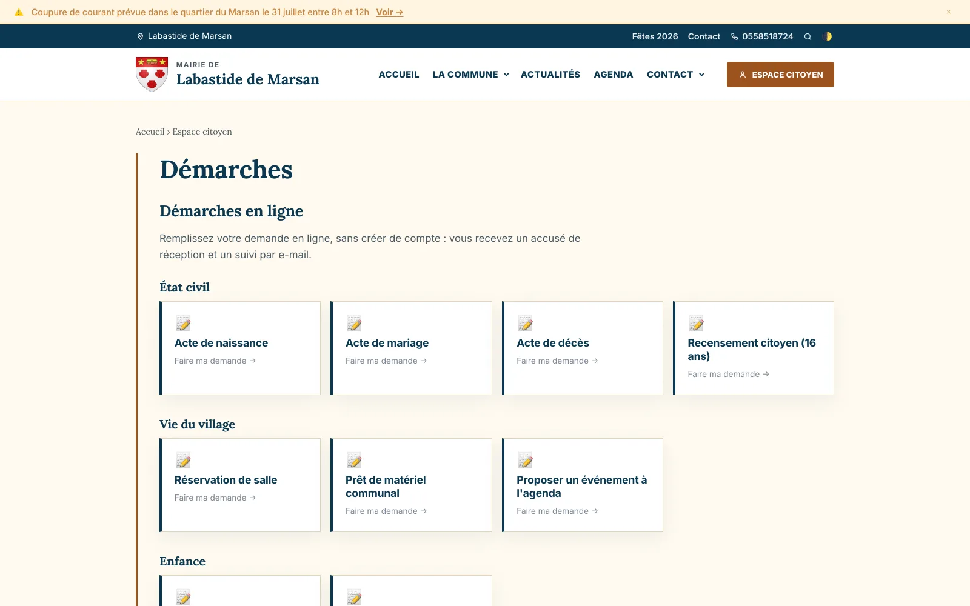This screenshot has width=970, height=606.
Task: Open the Acte de mariage card title
Action: point(387,343)
